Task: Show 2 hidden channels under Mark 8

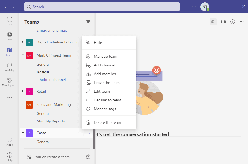Action: pyautogui.click(x=52, y=80)
